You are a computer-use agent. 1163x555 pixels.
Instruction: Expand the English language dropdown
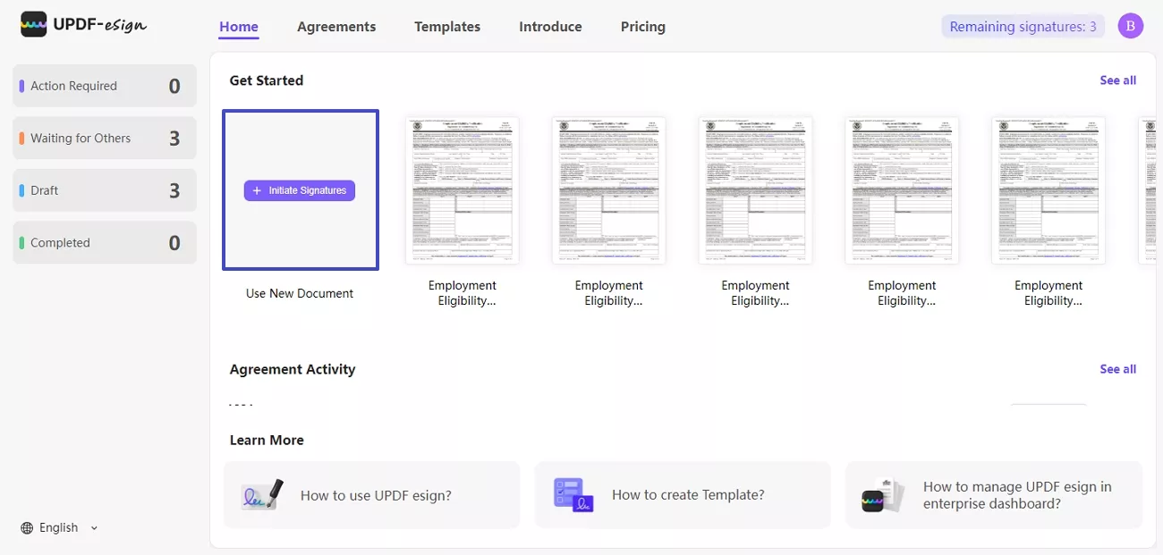pyautogui.click(x=94, y=528)
